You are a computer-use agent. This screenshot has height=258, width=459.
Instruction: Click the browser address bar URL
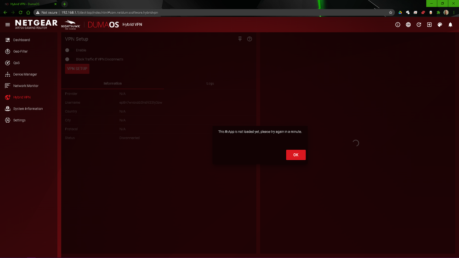click(x=110, y=12)
